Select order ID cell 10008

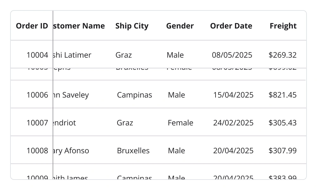coord(37,151)
